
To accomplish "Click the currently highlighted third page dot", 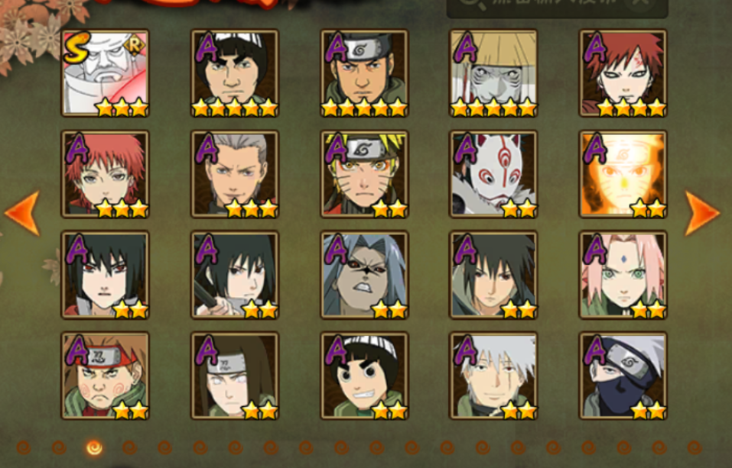I will click(94, 448).
